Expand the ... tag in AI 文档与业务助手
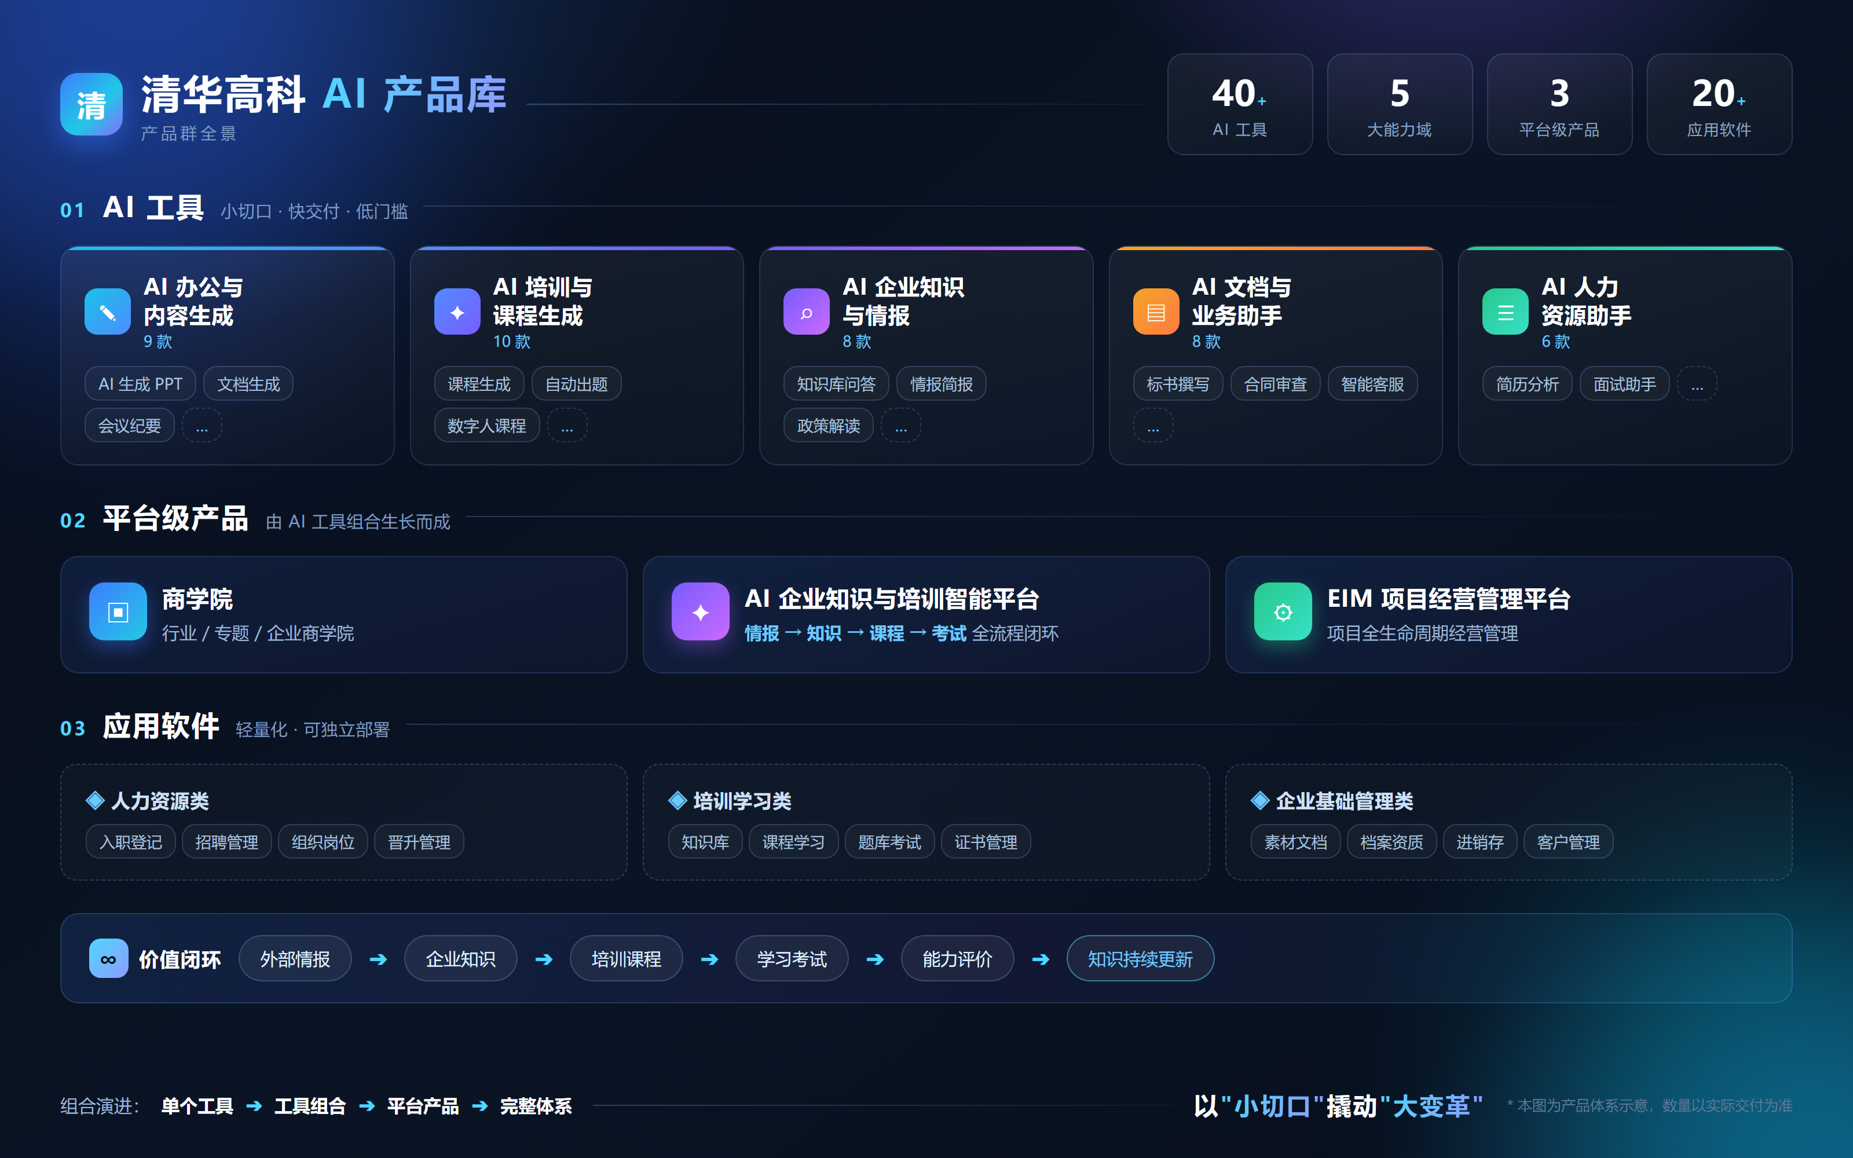 tap(1153, 426)
